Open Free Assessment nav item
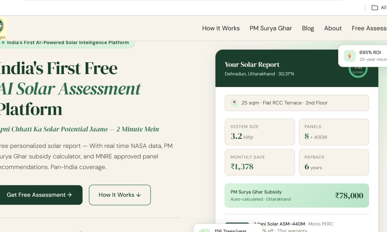387x232 pixels. [x=369, y=29]
